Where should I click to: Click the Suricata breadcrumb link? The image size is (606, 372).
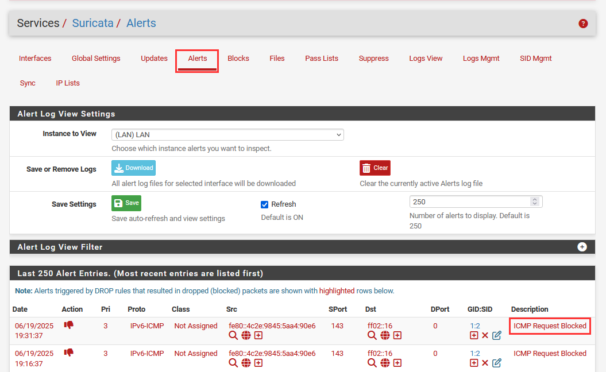[91, 24]
